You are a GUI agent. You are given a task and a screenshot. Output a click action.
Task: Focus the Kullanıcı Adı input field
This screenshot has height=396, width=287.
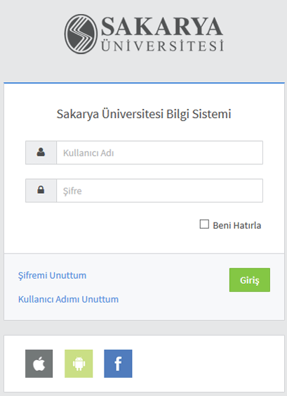(159, 152)
